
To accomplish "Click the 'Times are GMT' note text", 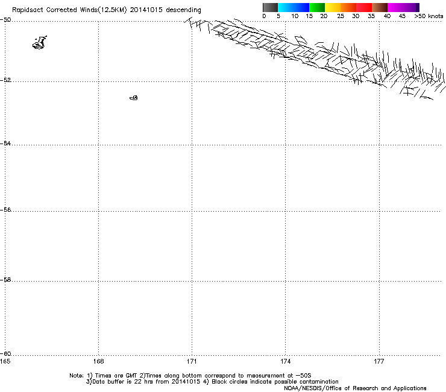I will [x=116, y=376].
